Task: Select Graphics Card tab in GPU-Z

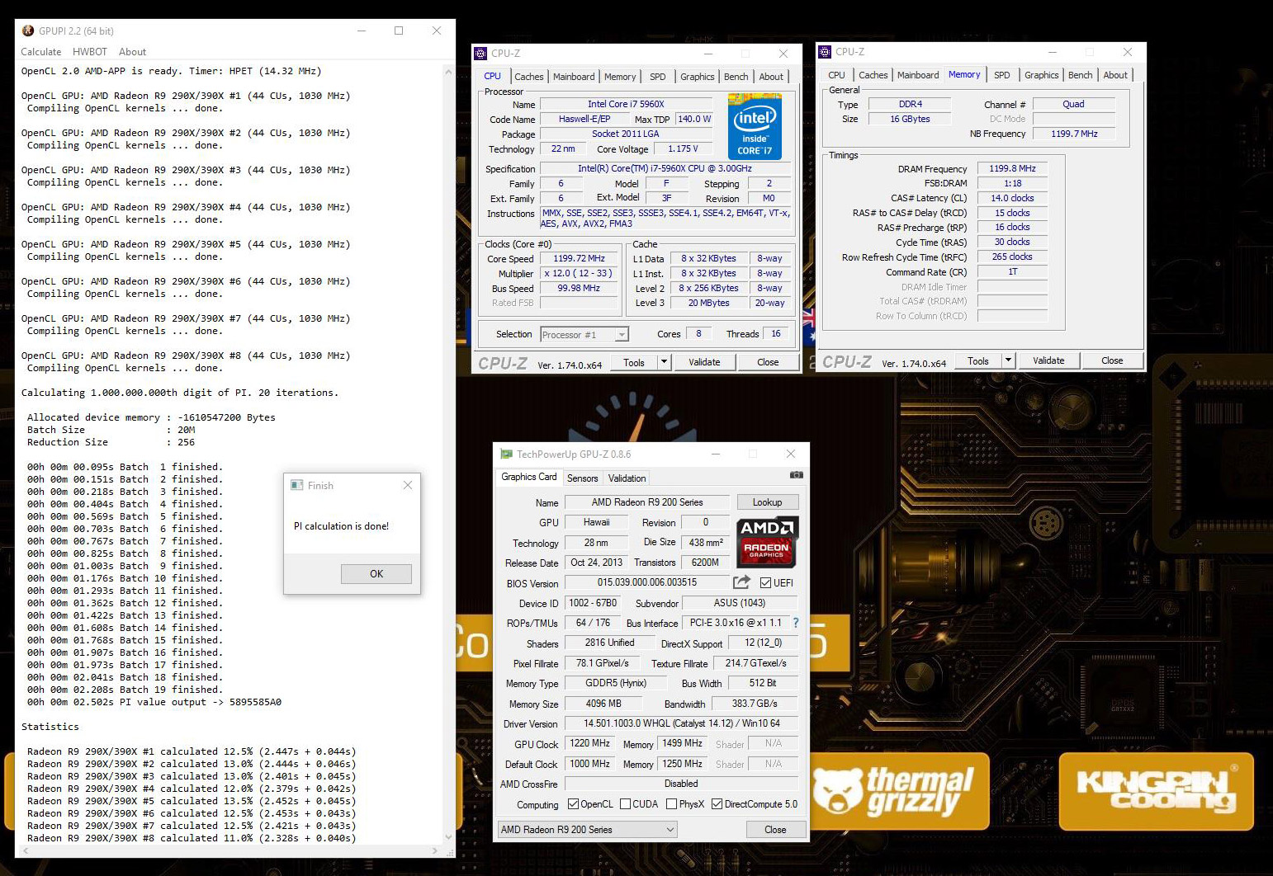Action: point(529,477)
